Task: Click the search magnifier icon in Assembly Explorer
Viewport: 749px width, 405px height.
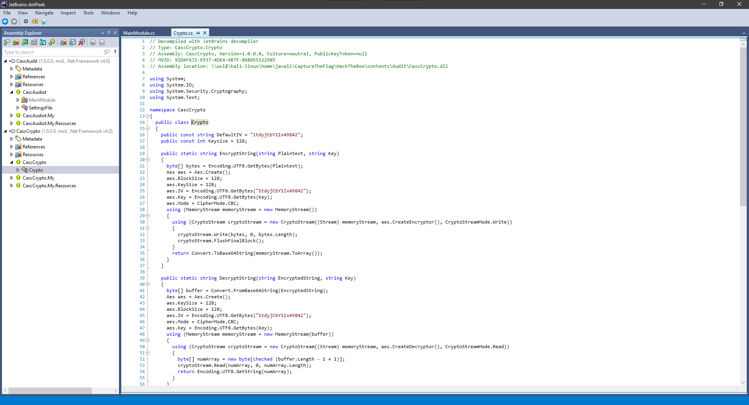Action: point(106,52)
